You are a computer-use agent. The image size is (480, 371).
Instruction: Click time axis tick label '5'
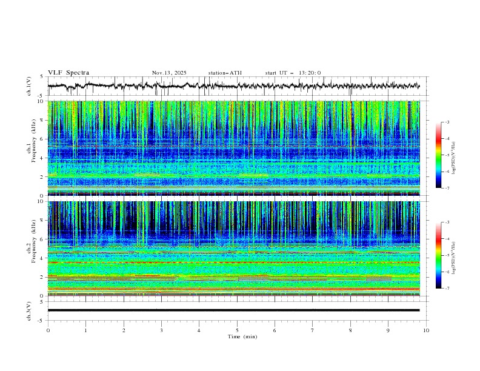(237, 330)
